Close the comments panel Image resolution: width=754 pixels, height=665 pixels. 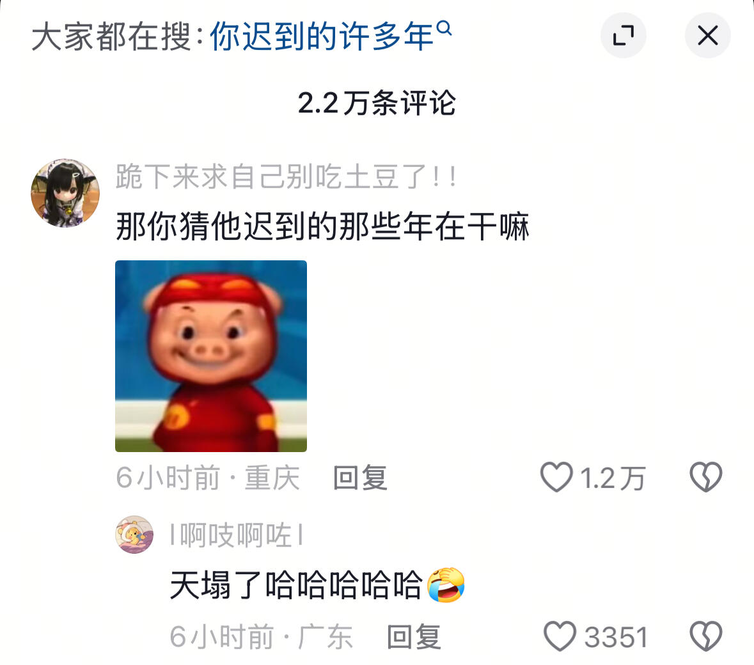(707, 36)
